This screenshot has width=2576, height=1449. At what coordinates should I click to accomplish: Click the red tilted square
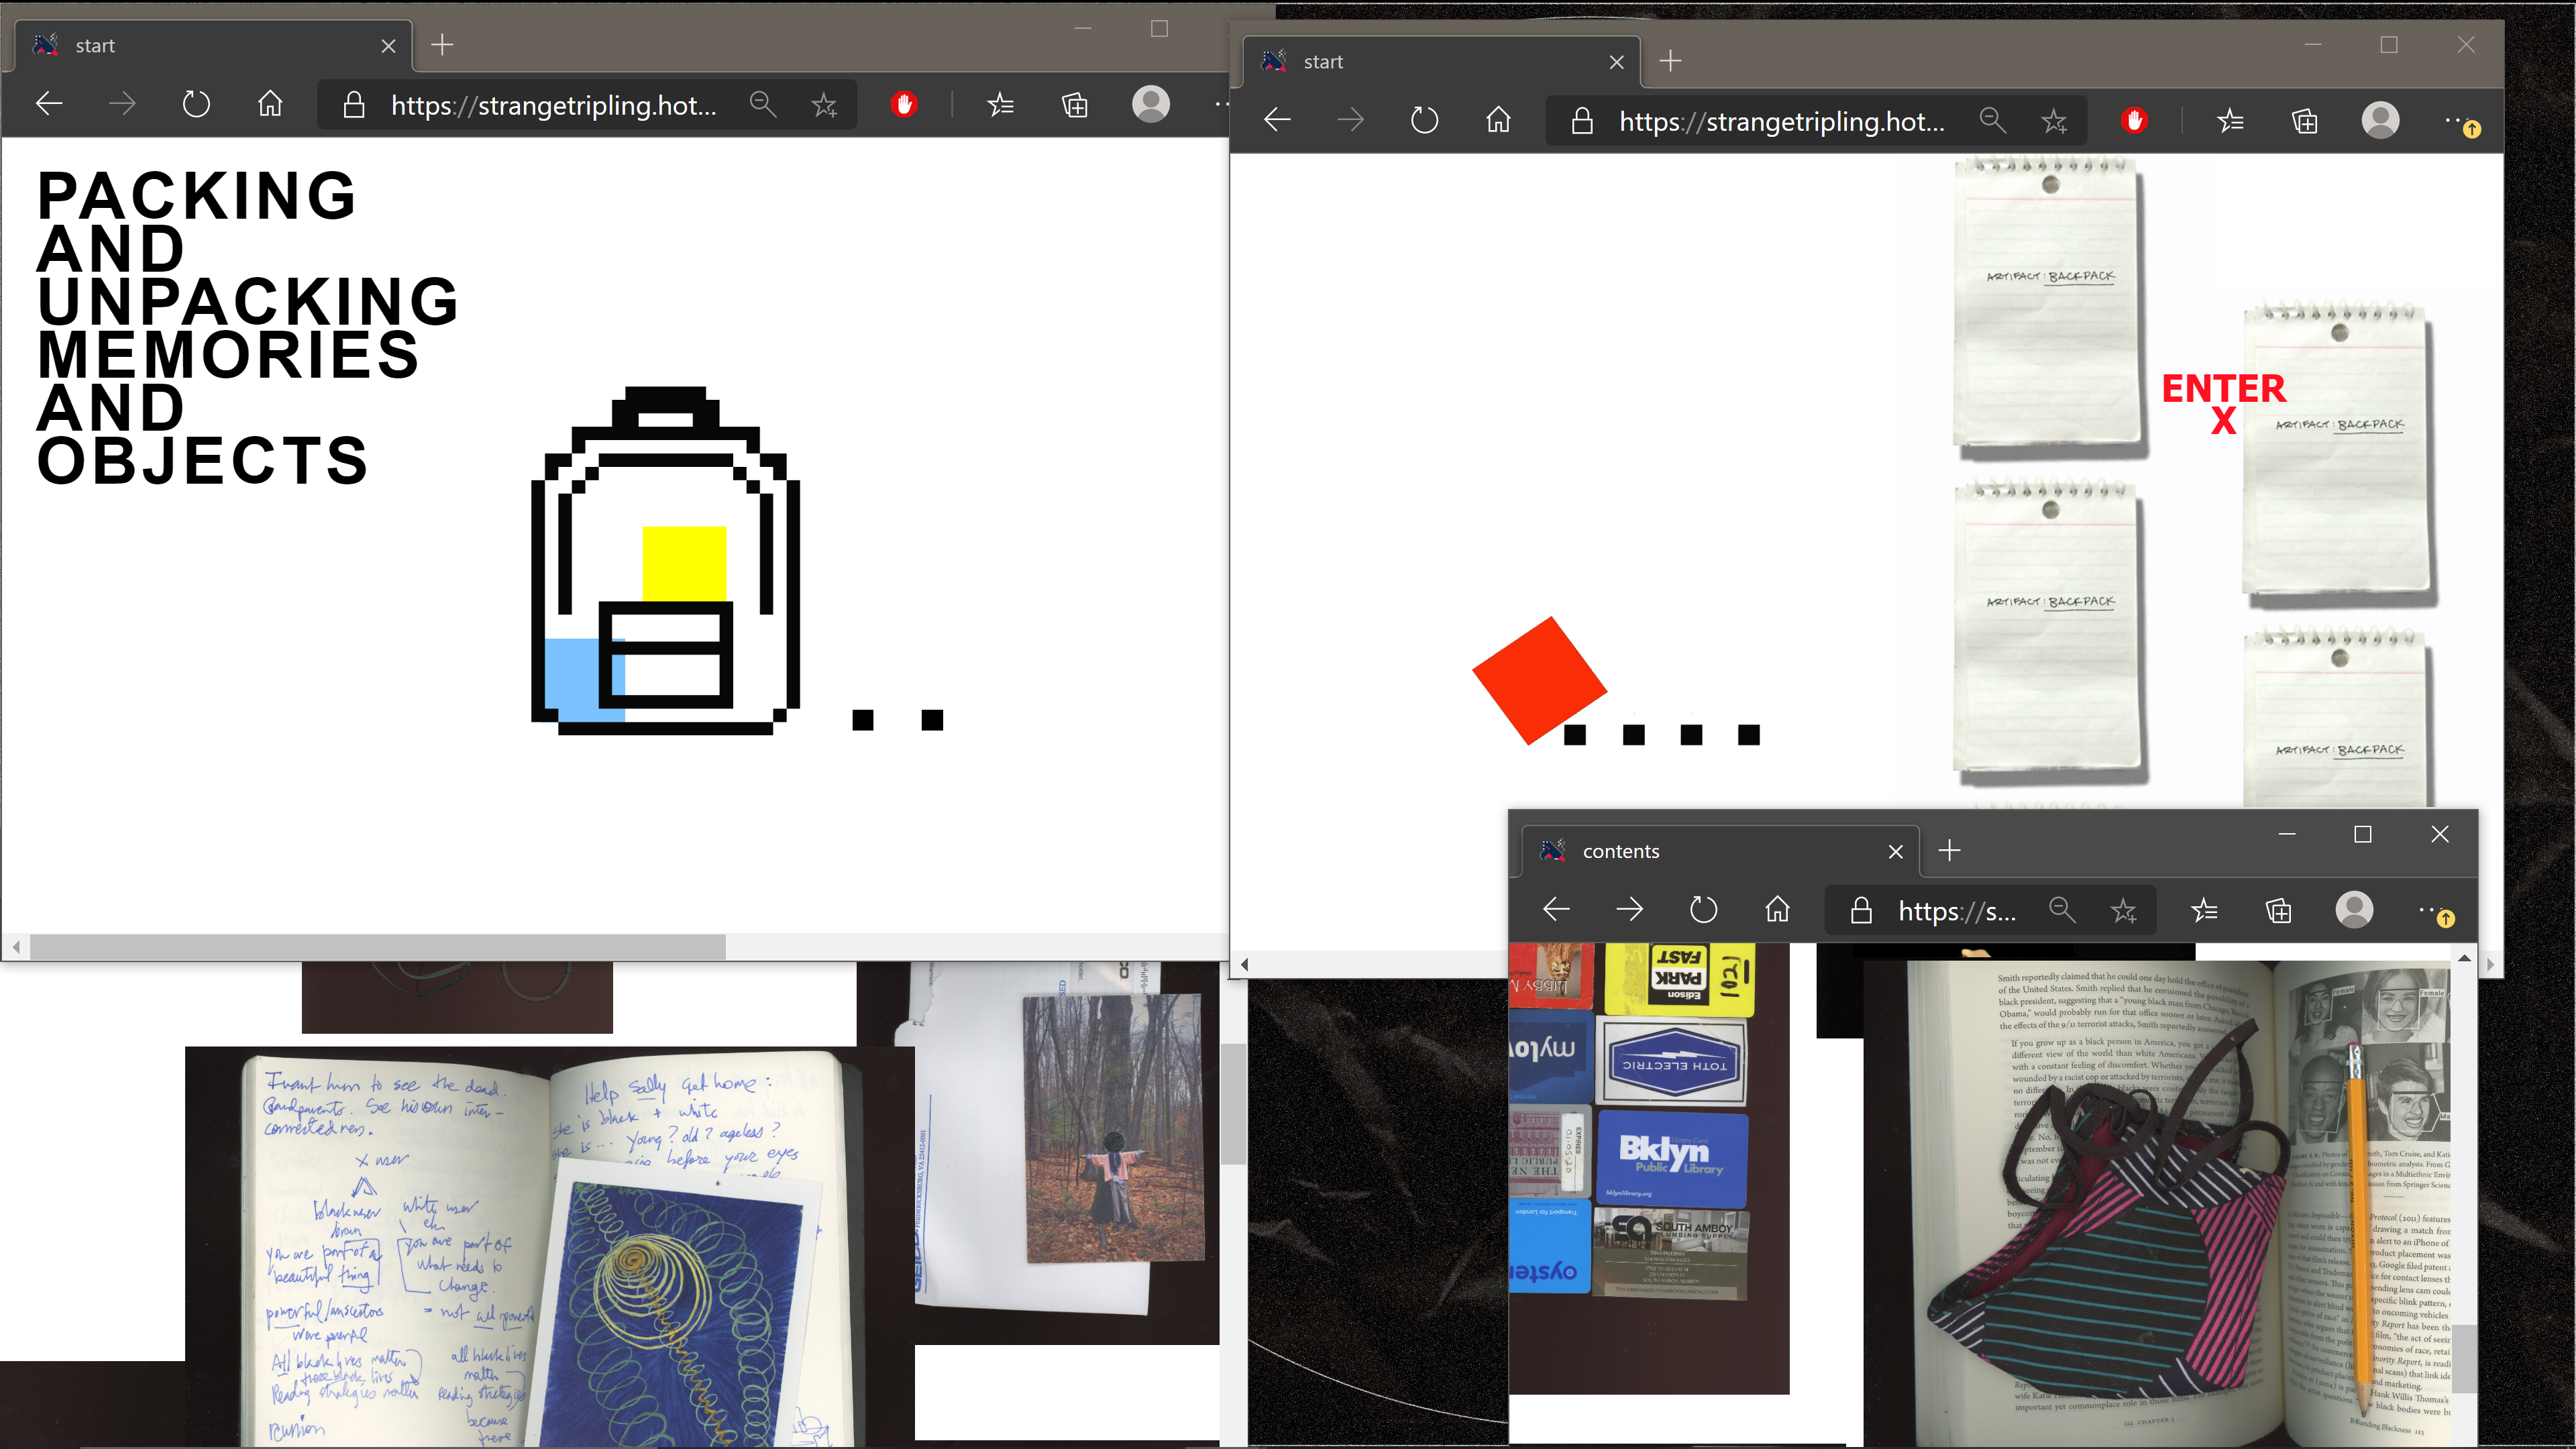point(1539,681)
